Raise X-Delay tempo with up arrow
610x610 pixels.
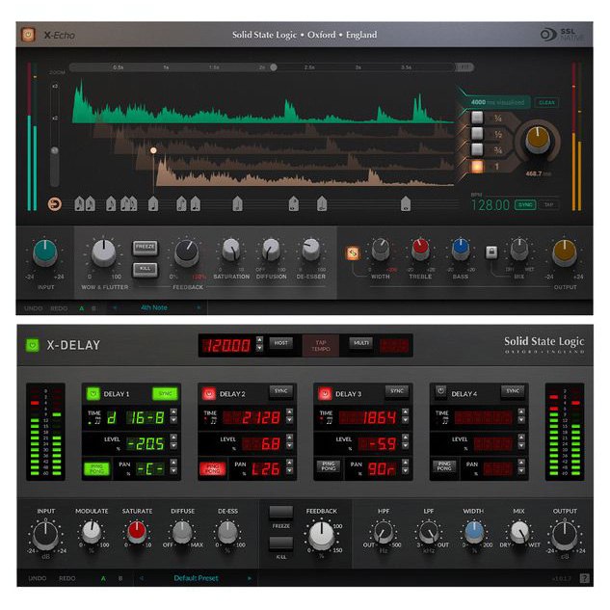pyautogui.click(x=259, y=340)
